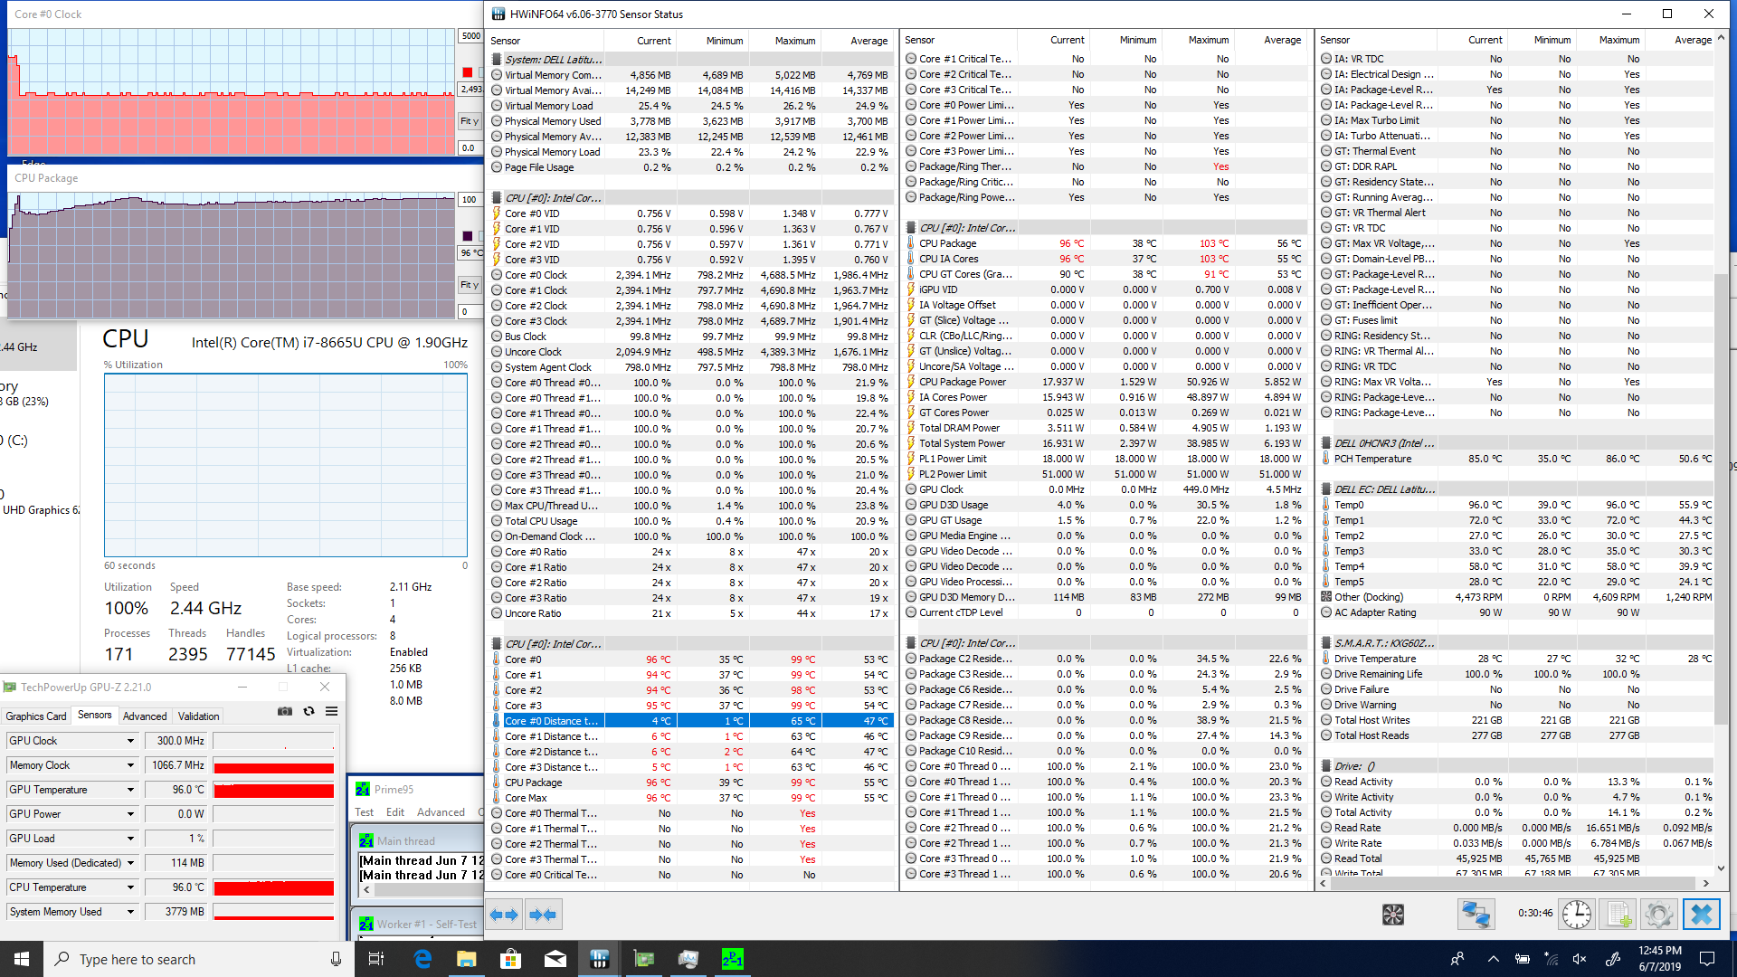Open the Test menu in Prime95
The image size is (1737, 977).
pyautogui.click(x=365, y=812)
